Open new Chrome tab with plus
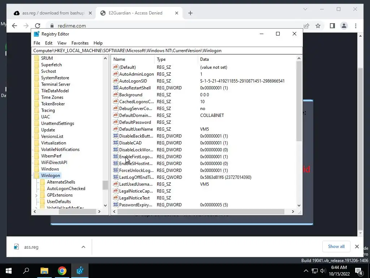This screenshot has height=278, width=370. coord(190,13)
